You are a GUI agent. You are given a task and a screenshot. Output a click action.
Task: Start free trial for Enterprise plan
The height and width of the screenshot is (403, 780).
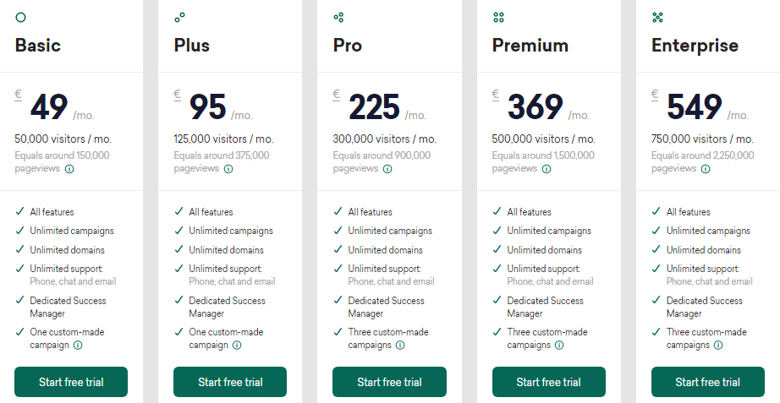[708, 382]
